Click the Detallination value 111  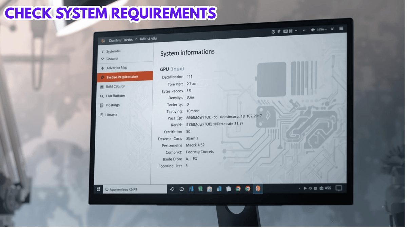point(190,77)
